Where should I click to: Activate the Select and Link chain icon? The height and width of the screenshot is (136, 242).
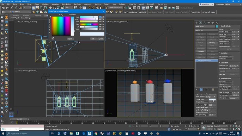[12, 8]
